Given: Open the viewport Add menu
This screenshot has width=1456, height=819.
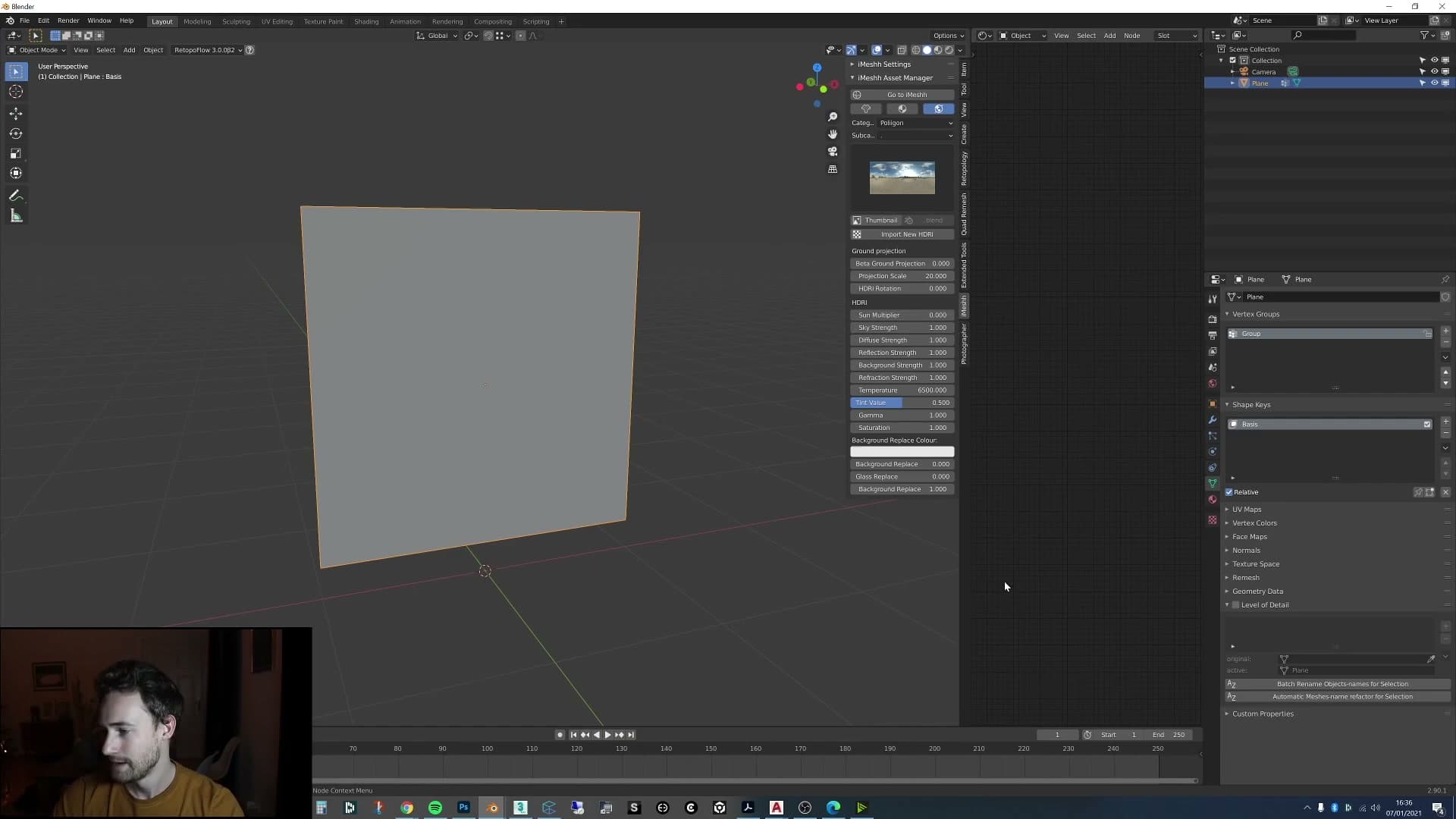Looking at the screenshot, I should tap(129, 50).
